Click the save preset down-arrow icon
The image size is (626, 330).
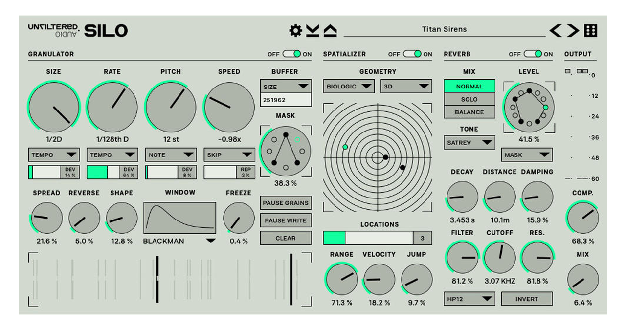[313, 31]
